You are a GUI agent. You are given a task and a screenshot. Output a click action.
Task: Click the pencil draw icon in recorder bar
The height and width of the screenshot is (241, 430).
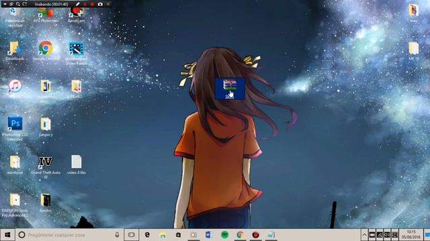tap(78, 4)
